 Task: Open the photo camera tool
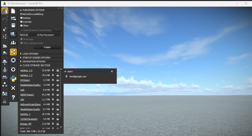point(5,93)
